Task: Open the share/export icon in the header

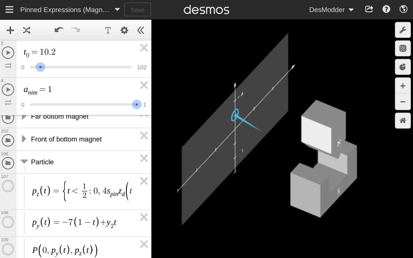Action: (369, 9)
